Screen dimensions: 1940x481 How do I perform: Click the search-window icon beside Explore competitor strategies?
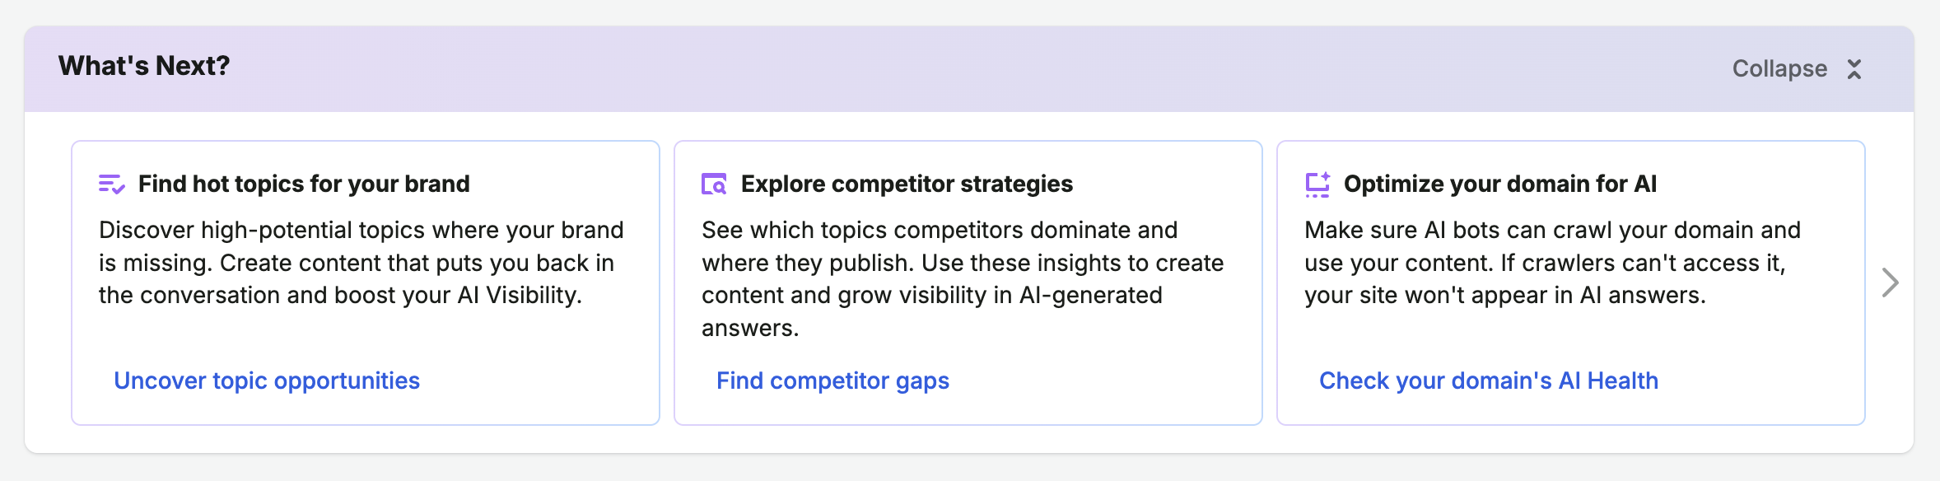(x=714, y=184)
